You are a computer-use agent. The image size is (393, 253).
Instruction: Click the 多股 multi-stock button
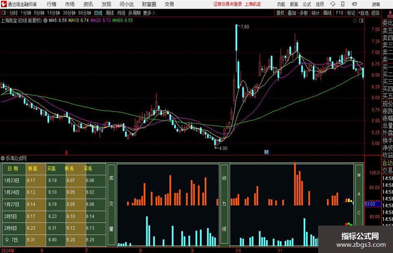point(304,13)
